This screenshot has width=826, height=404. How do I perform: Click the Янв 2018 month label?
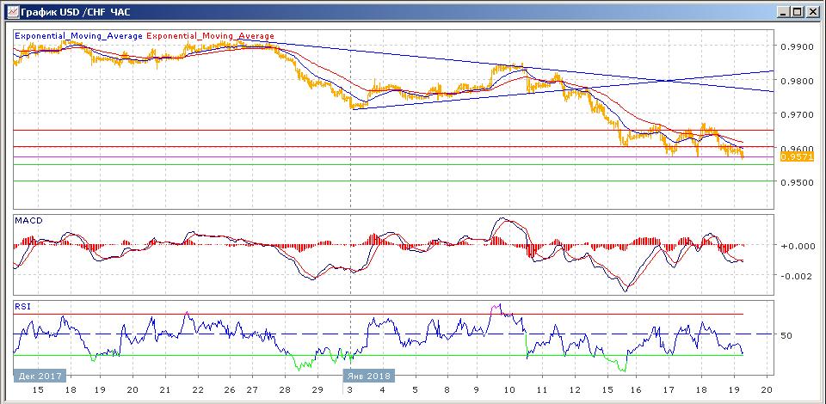click(368, 376)
